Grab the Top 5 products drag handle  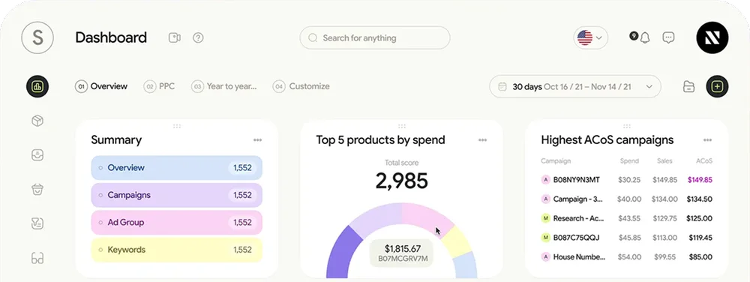(x=402, y=126)
